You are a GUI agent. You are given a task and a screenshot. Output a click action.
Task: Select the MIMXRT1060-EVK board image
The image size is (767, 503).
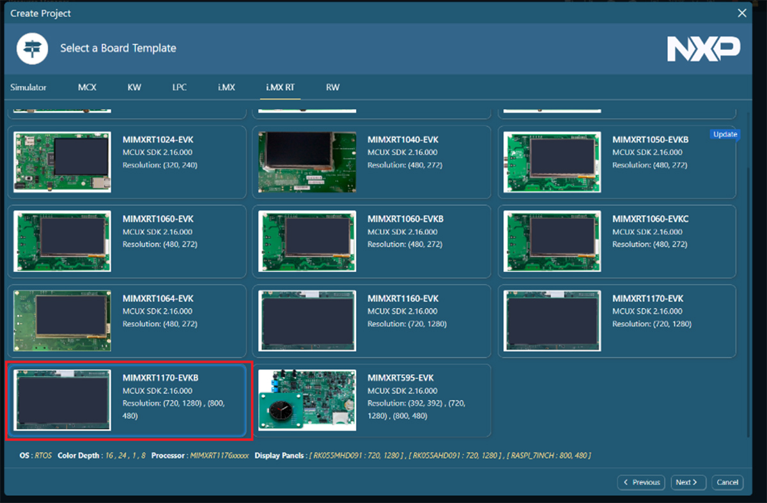(62, 241)
